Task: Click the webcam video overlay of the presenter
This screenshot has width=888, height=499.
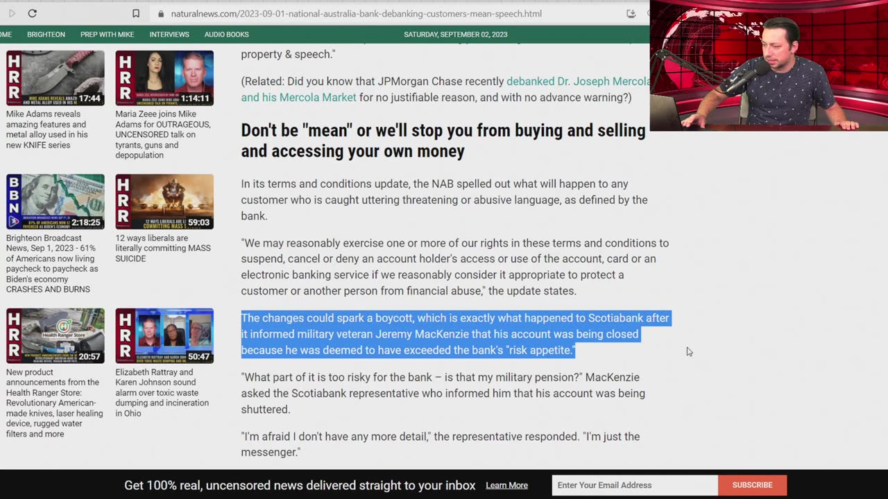Action: pyautogui.click(x=769, y=65)
